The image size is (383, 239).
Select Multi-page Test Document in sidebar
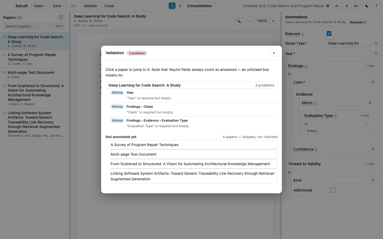point(34,75)
